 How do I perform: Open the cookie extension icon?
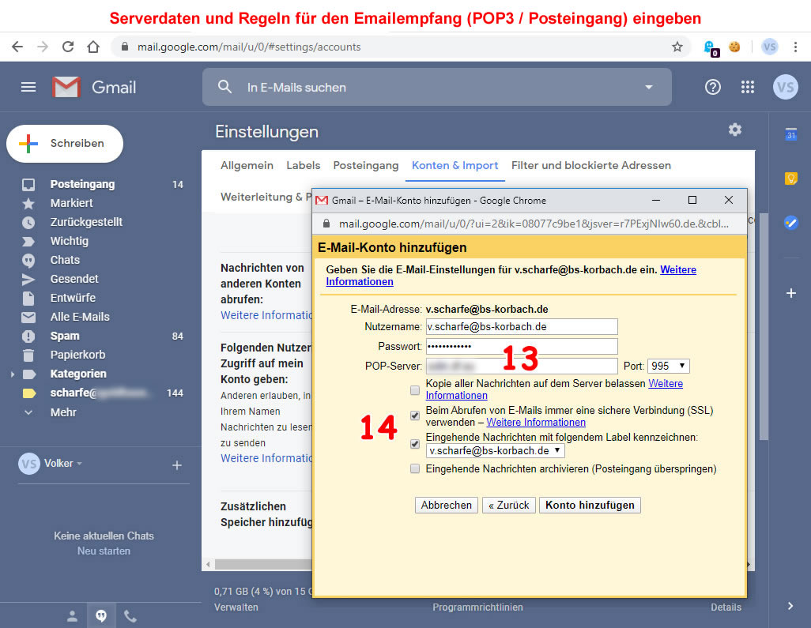coord(734,47)
